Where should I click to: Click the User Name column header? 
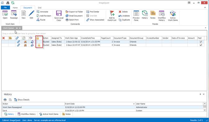point(169,104)
